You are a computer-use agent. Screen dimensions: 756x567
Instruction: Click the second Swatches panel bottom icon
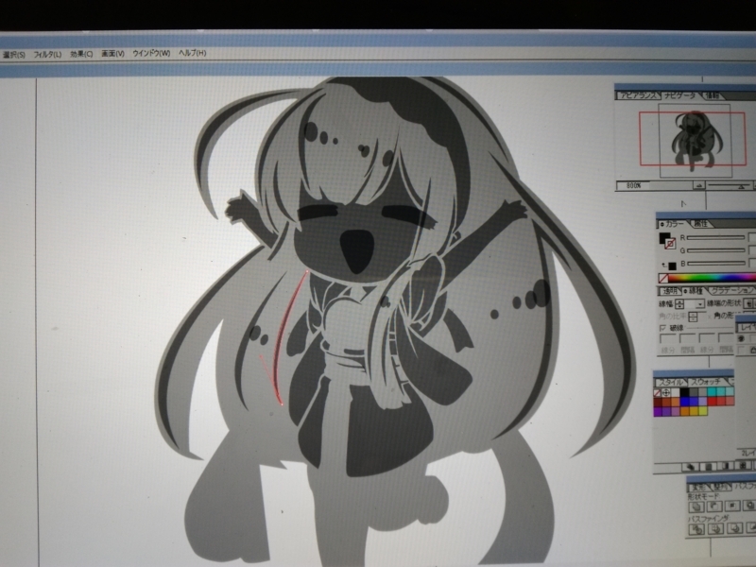(x=709, y=467)
